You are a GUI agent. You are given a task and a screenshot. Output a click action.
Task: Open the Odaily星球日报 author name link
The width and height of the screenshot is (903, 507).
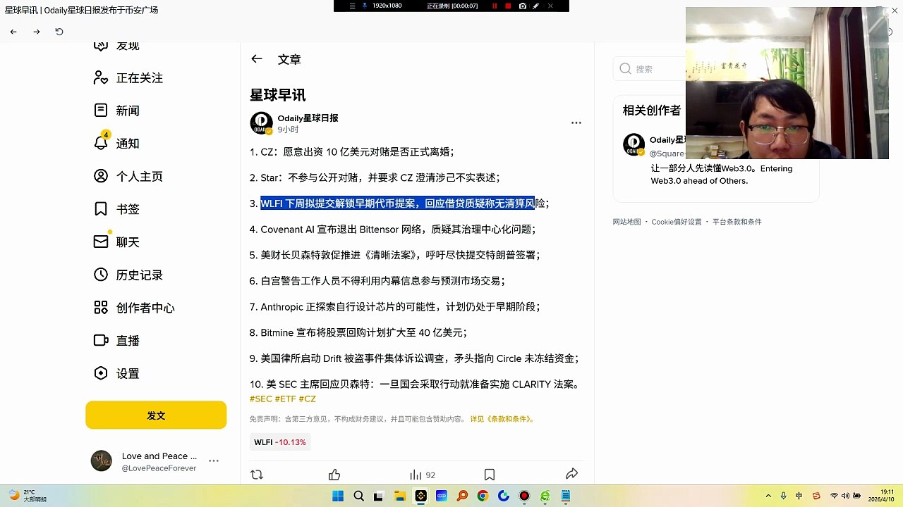308,118
